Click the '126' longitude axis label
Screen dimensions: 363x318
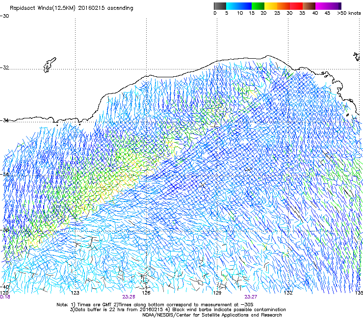point(146,293)
